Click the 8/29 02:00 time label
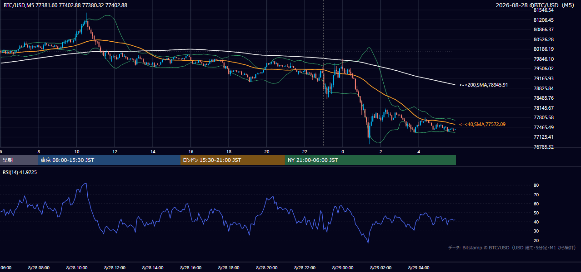The width and height of the screenshot is (581, 272). click(x=381, y=267)
